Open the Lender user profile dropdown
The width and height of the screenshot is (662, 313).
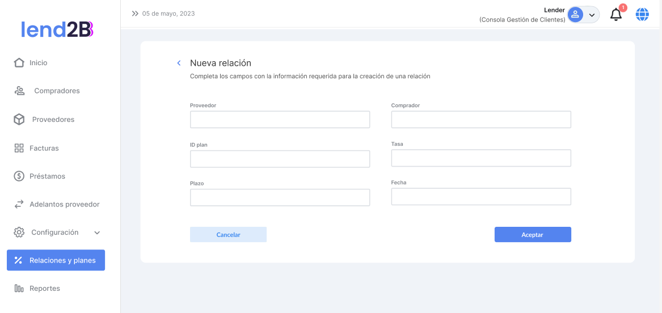[583, 15]
